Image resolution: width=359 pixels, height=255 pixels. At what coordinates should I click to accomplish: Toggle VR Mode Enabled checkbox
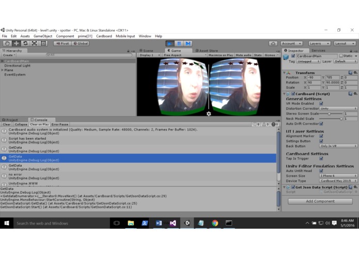pos(321,103)
